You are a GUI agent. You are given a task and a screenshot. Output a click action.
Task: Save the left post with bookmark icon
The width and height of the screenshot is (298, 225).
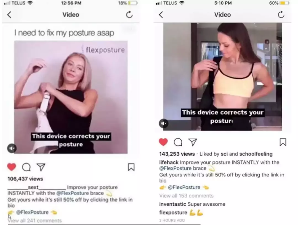point(131,167)
